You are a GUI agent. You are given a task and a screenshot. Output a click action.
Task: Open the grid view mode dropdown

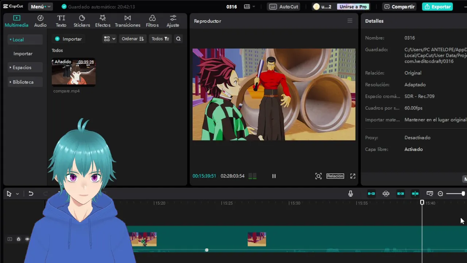(109, 39)
